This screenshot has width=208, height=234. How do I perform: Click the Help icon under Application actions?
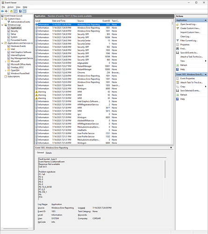tap(178, 69)
